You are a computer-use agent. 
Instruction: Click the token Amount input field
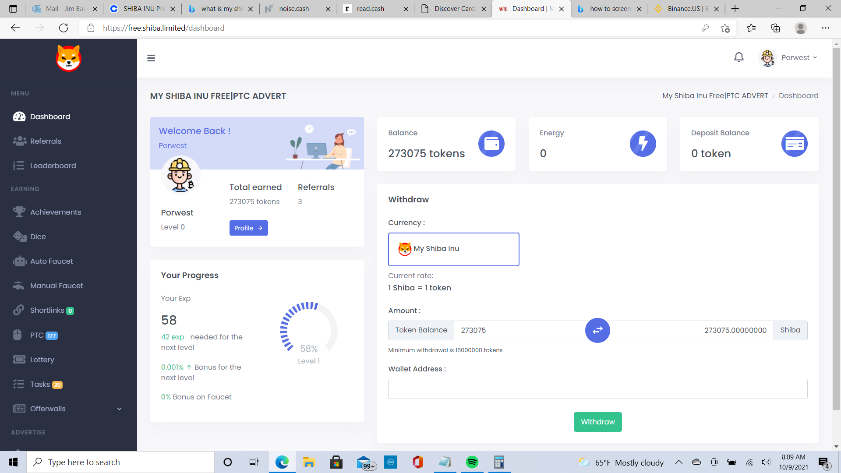click(519, 330)
